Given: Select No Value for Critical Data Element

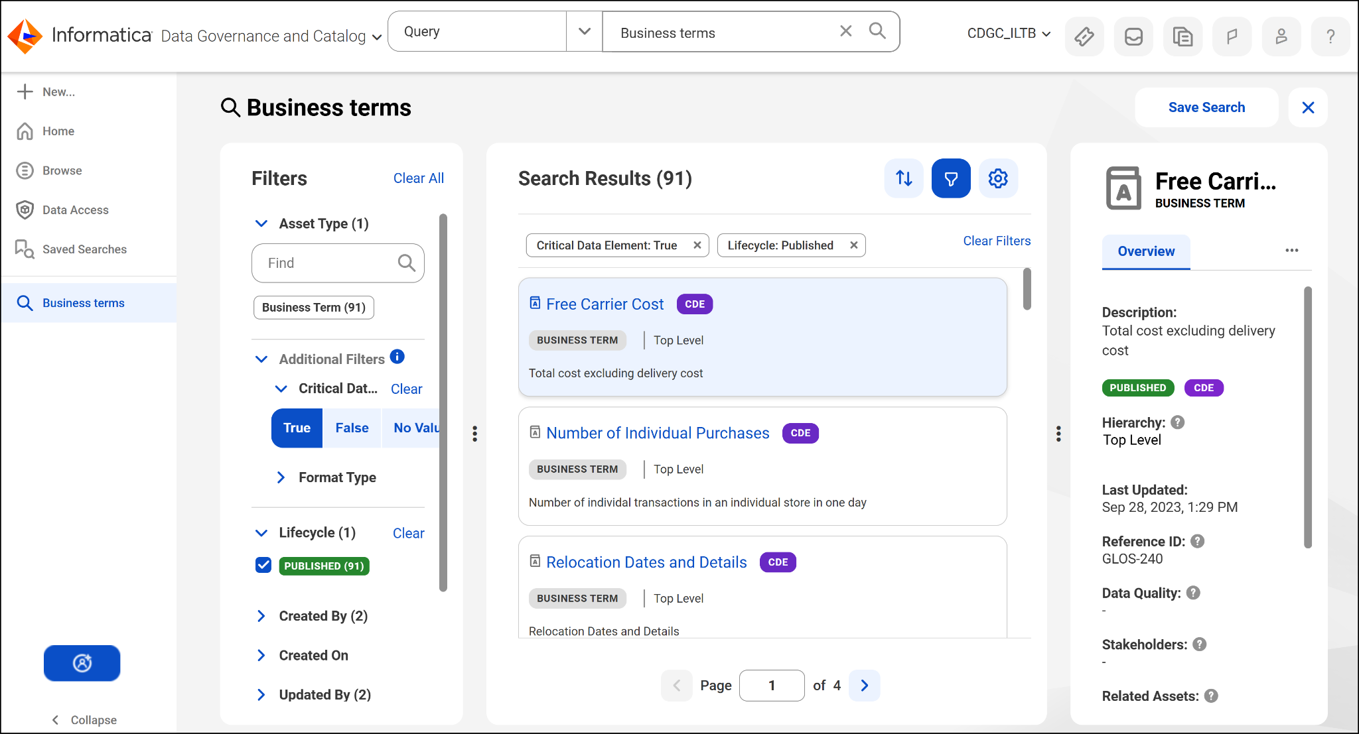Looking at the screenshot, I should 411,428.
